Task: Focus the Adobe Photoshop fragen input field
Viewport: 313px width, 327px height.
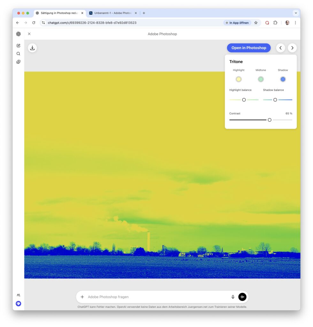Action: tap(156, 297)
